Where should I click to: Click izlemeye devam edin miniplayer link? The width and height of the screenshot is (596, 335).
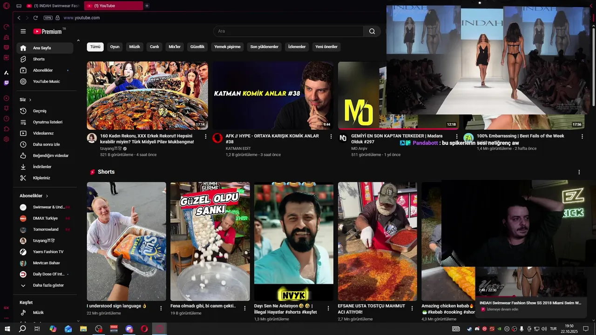(x=502, y=309)
